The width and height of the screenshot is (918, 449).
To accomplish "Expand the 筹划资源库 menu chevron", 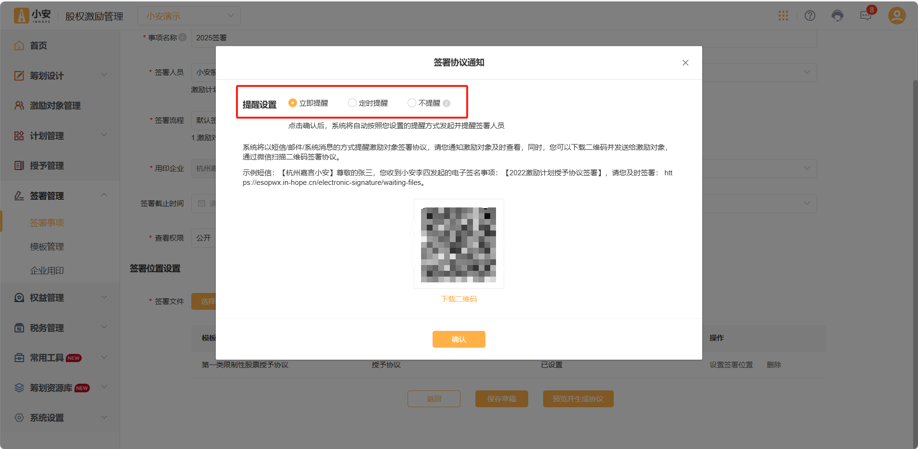I will [x=104, y=387].
